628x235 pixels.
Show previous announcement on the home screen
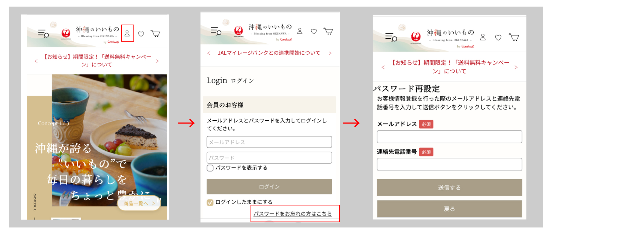(x=36, y=61)
